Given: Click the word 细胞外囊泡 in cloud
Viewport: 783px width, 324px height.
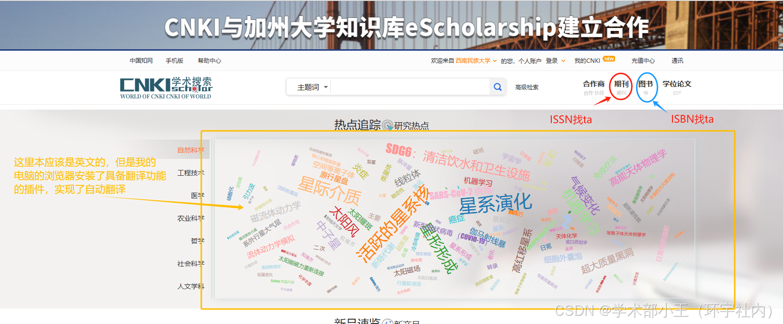Looking at the screenshot, I should point(563,258).
